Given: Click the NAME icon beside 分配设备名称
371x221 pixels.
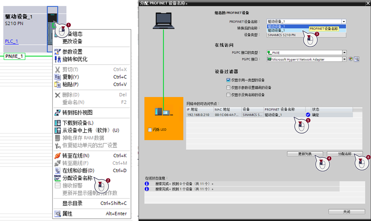Looking at the screenshot, I should 58,178.
